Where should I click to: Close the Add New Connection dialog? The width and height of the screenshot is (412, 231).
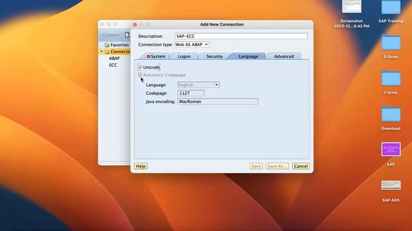tap(135, 24)
